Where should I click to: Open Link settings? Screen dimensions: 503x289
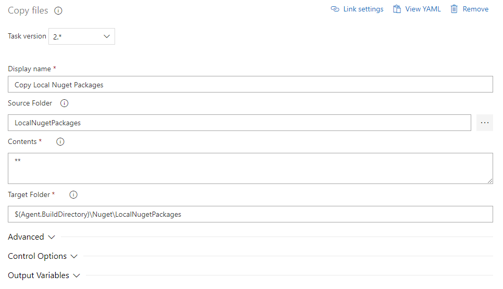[357, 9]
